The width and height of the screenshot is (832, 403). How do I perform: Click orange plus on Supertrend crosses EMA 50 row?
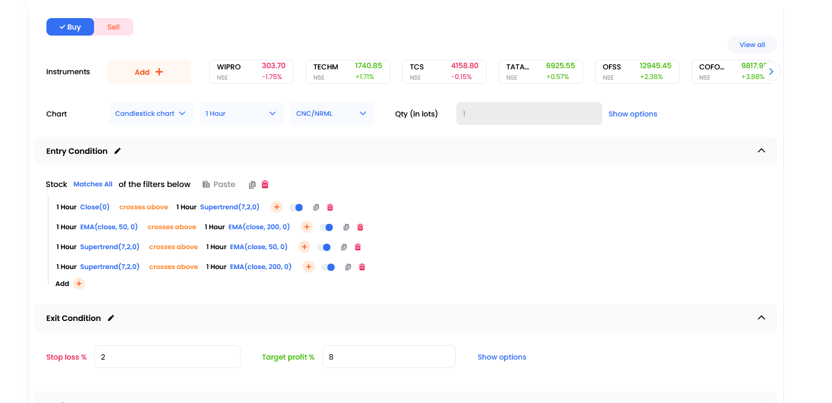pyautogui.click(x=304, y=247)
